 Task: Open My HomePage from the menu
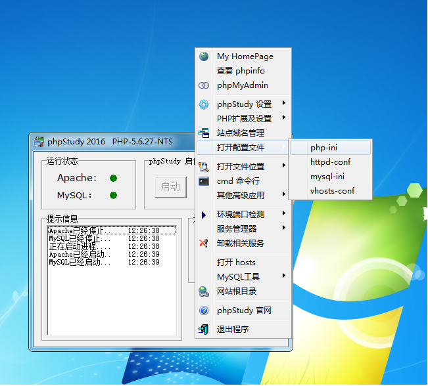[x=243, y=56]
